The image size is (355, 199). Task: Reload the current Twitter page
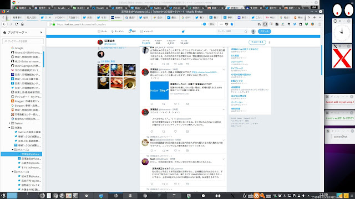click(16, 24)
